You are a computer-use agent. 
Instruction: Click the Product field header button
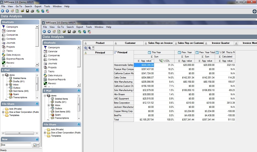coord(98,43)
